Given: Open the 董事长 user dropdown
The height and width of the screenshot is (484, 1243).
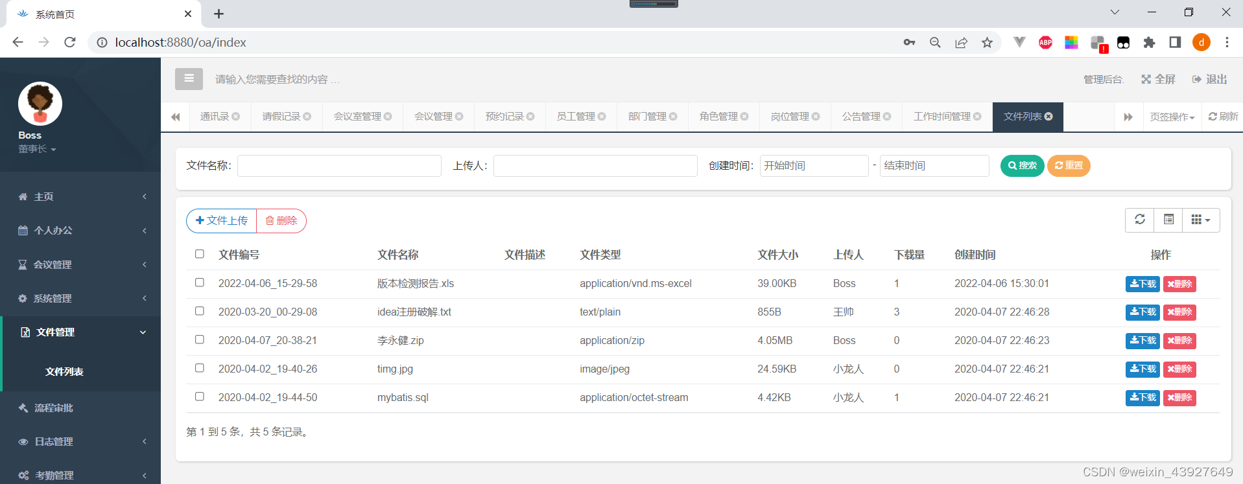Looking at the screenshot, I should pyautogui.click(x=37, y=149).
